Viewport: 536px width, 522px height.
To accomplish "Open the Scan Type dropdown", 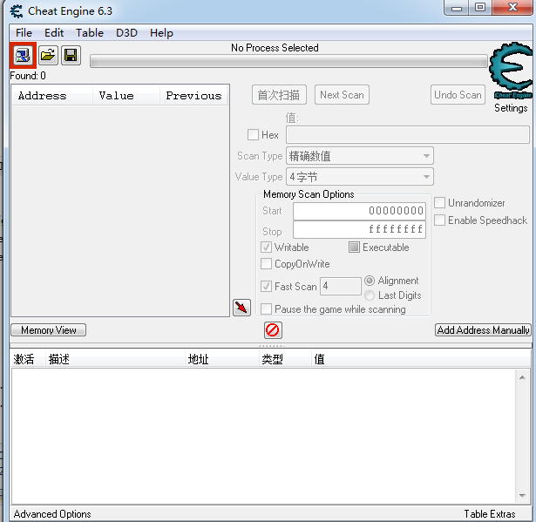I will [x=360, y=156].
